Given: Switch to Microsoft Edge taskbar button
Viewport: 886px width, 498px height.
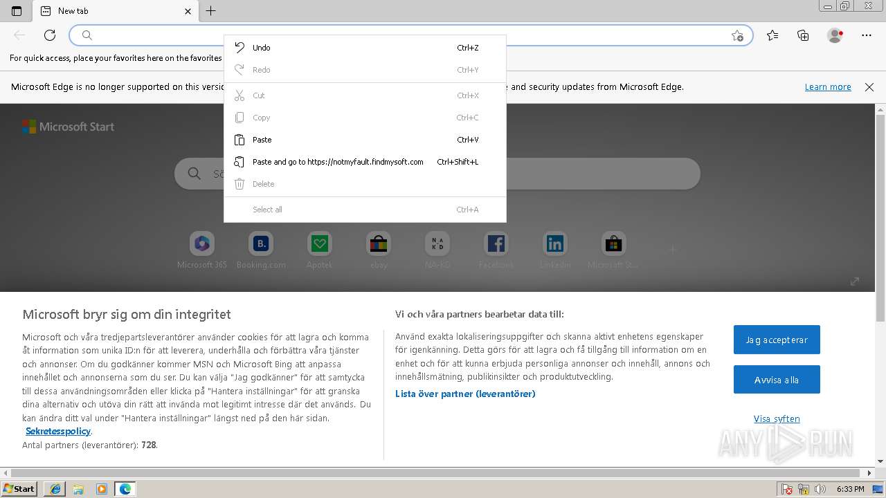Looking at the screenshot, I should [x=125, y=488].
